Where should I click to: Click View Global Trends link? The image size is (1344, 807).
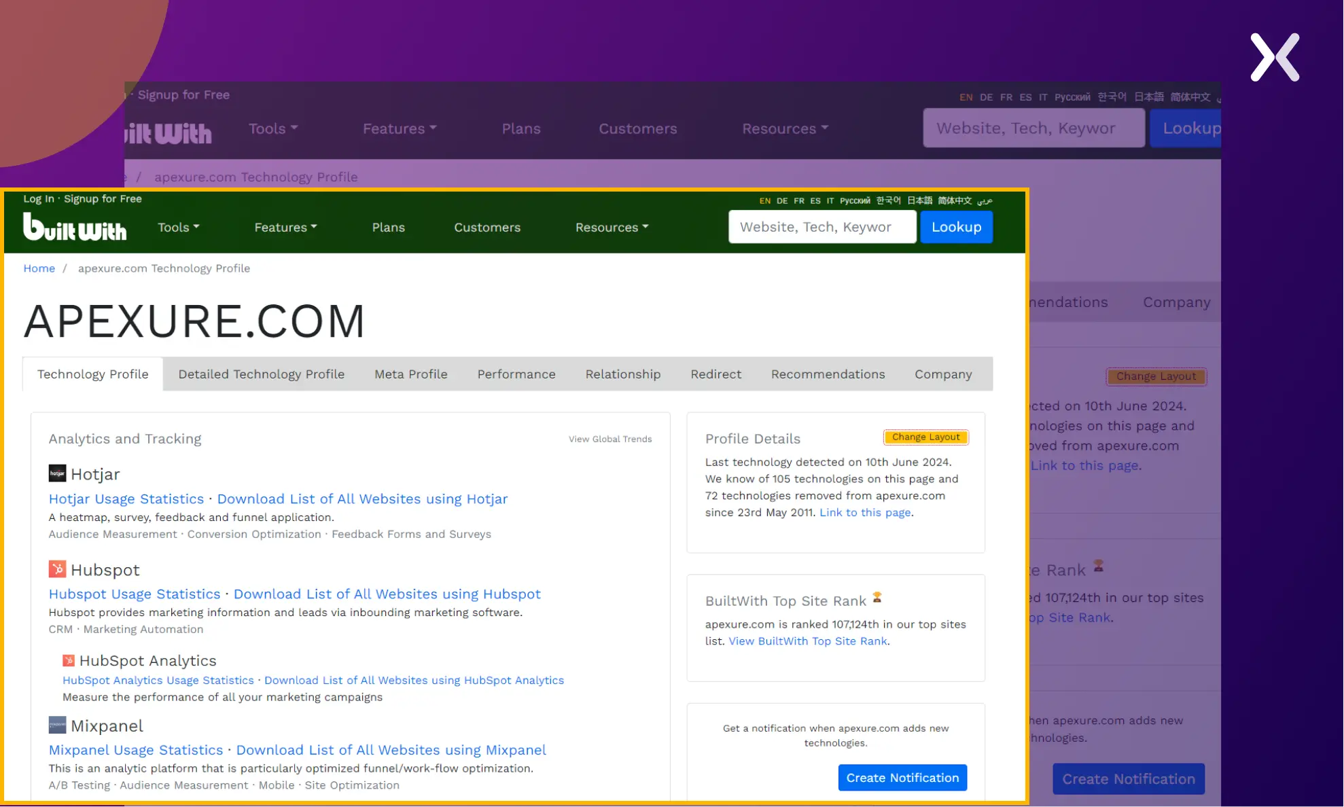point(610,440)
